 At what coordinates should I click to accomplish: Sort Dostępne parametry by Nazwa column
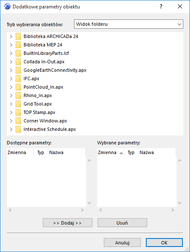pos(67,152)
